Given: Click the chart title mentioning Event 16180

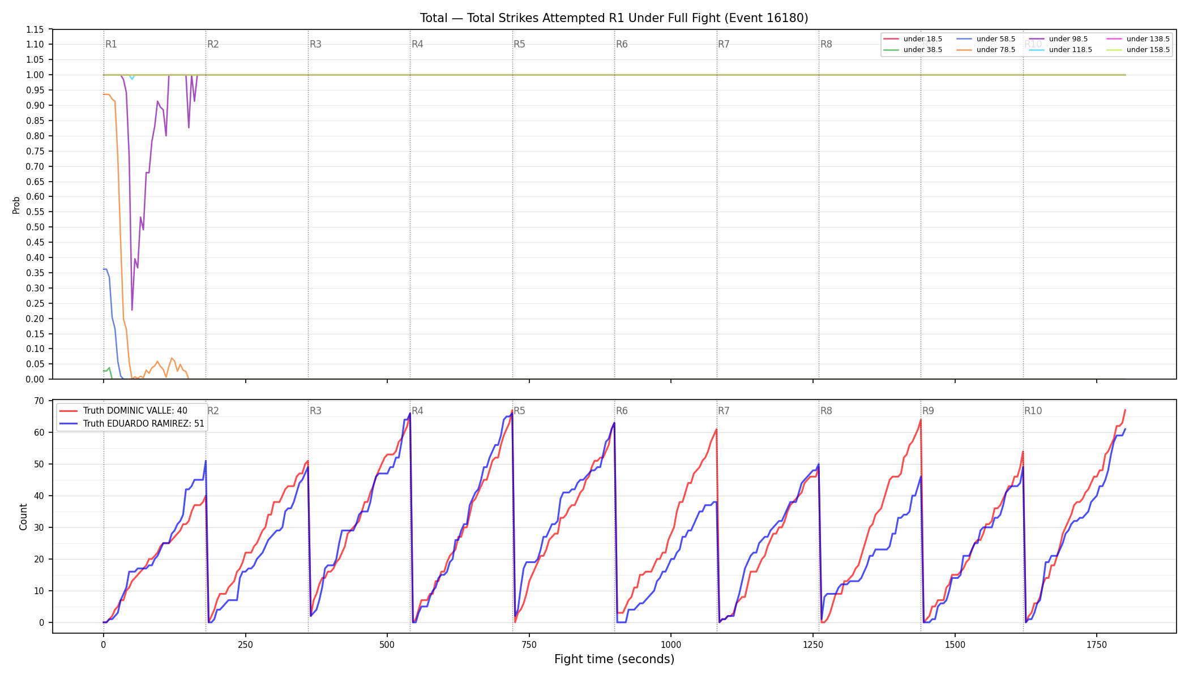Looking at the screenshot, I should [614, 18].
